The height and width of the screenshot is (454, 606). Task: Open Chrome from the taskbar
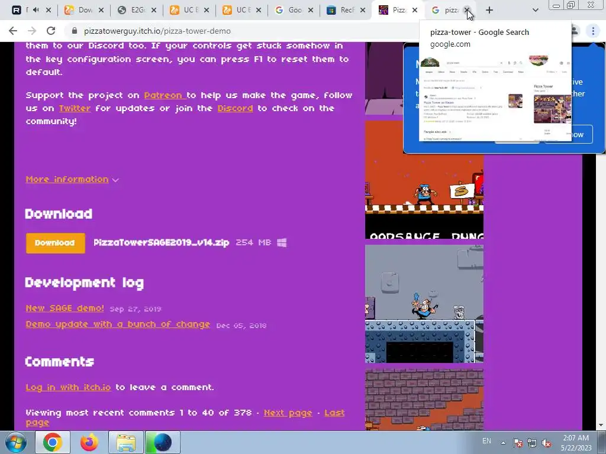click(x=53, y=442)
